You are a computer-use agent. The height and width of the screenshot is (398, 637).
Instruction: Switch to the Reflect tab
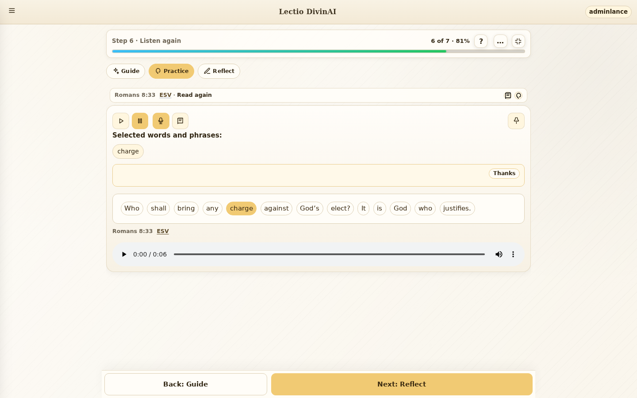(x=219, y=71)
